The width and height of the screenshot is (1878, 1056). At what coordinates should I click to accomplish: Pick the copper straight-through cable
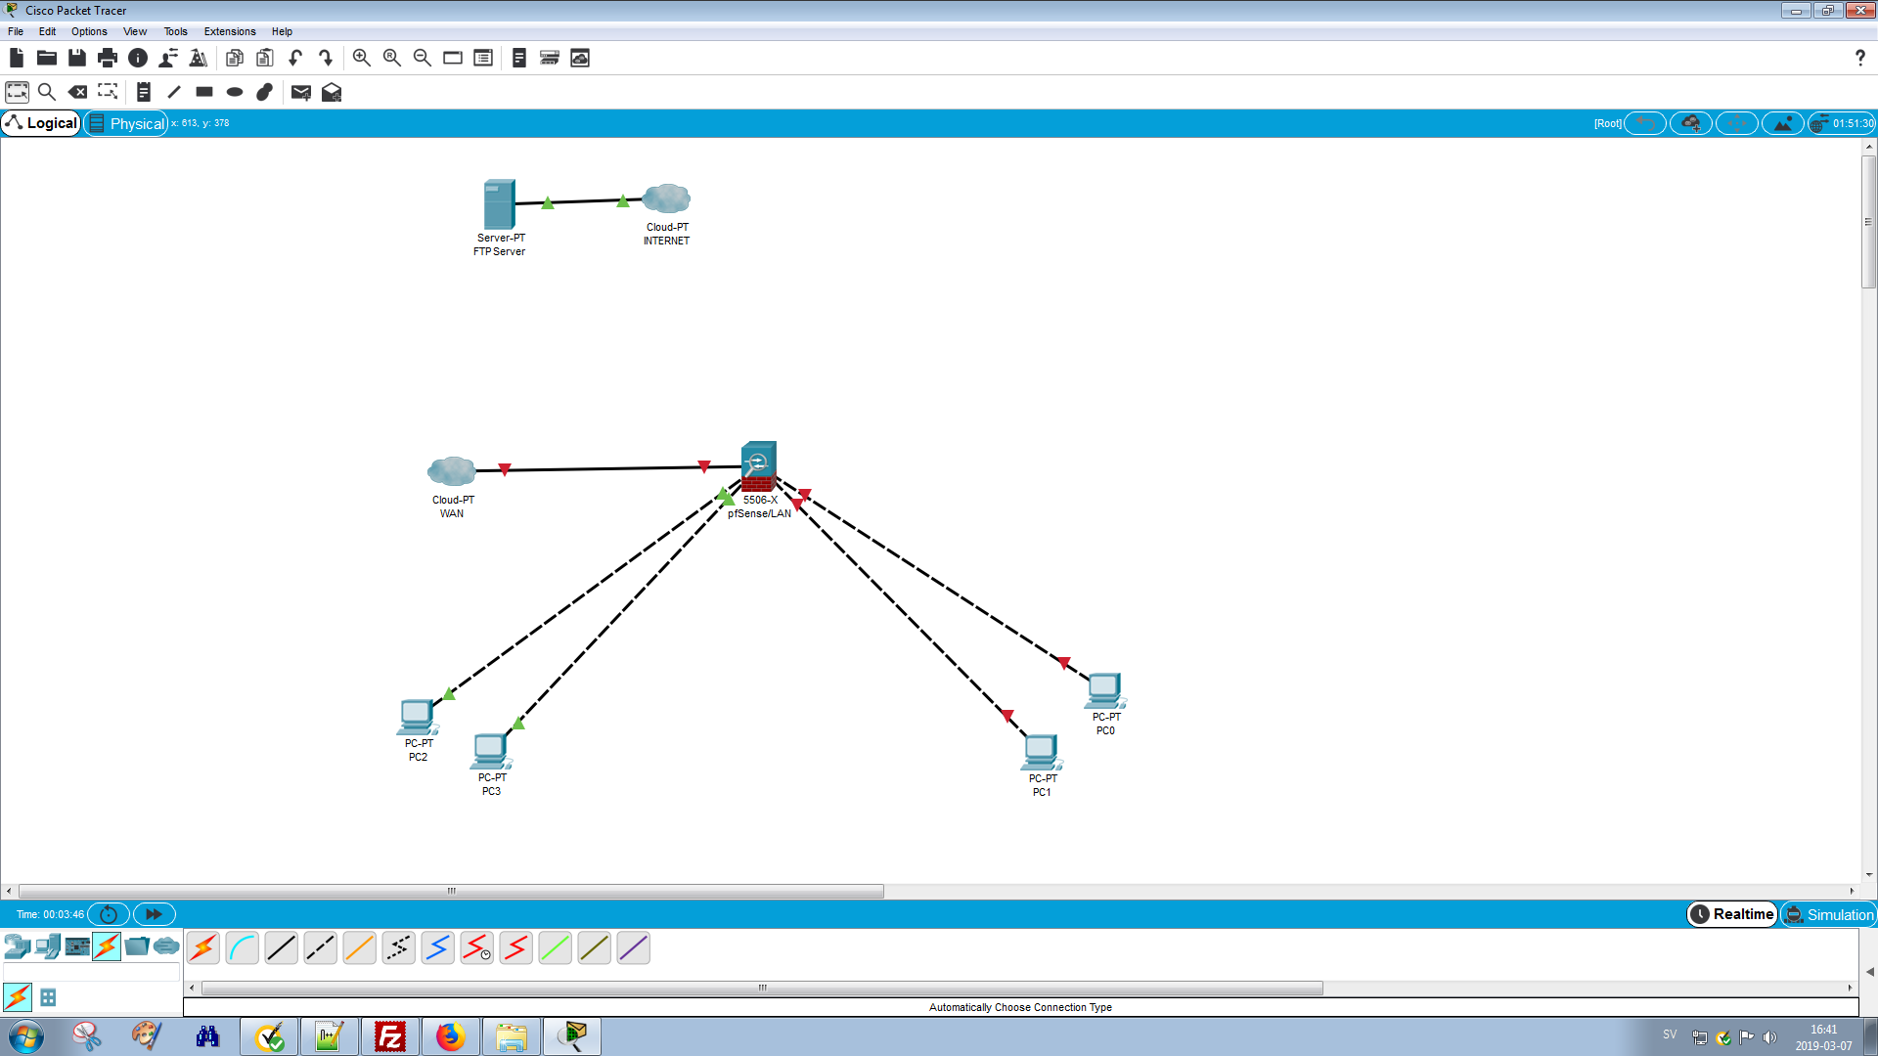(x=282, y=947)
